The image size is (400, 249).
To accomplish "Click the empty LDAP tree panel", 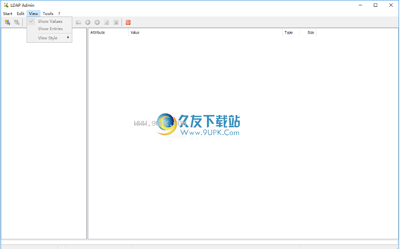I will (44, 133).
